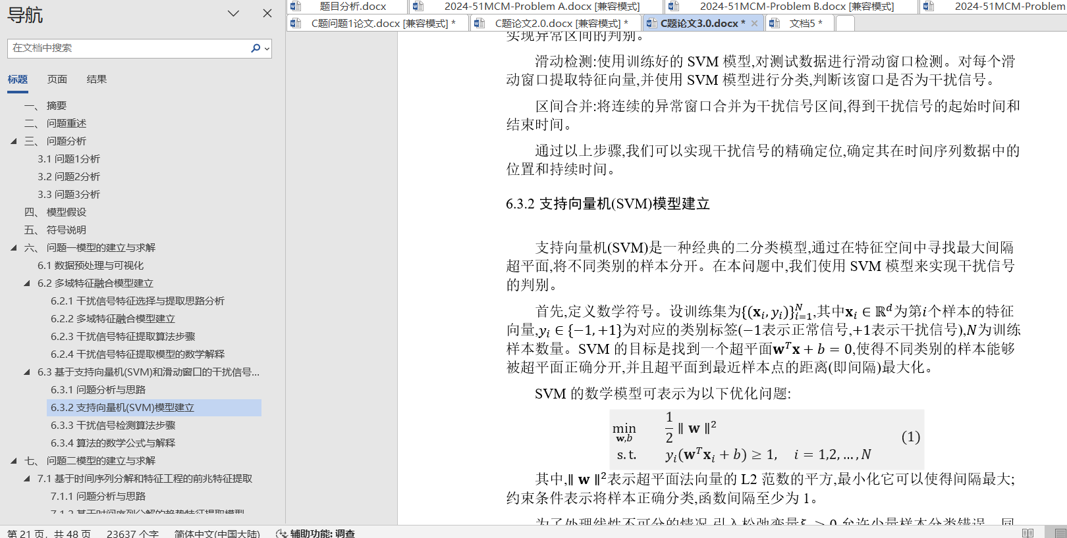Collapse the 三、问题分析 heading
Screen dimensions: 1067x538
pos(14,141)
